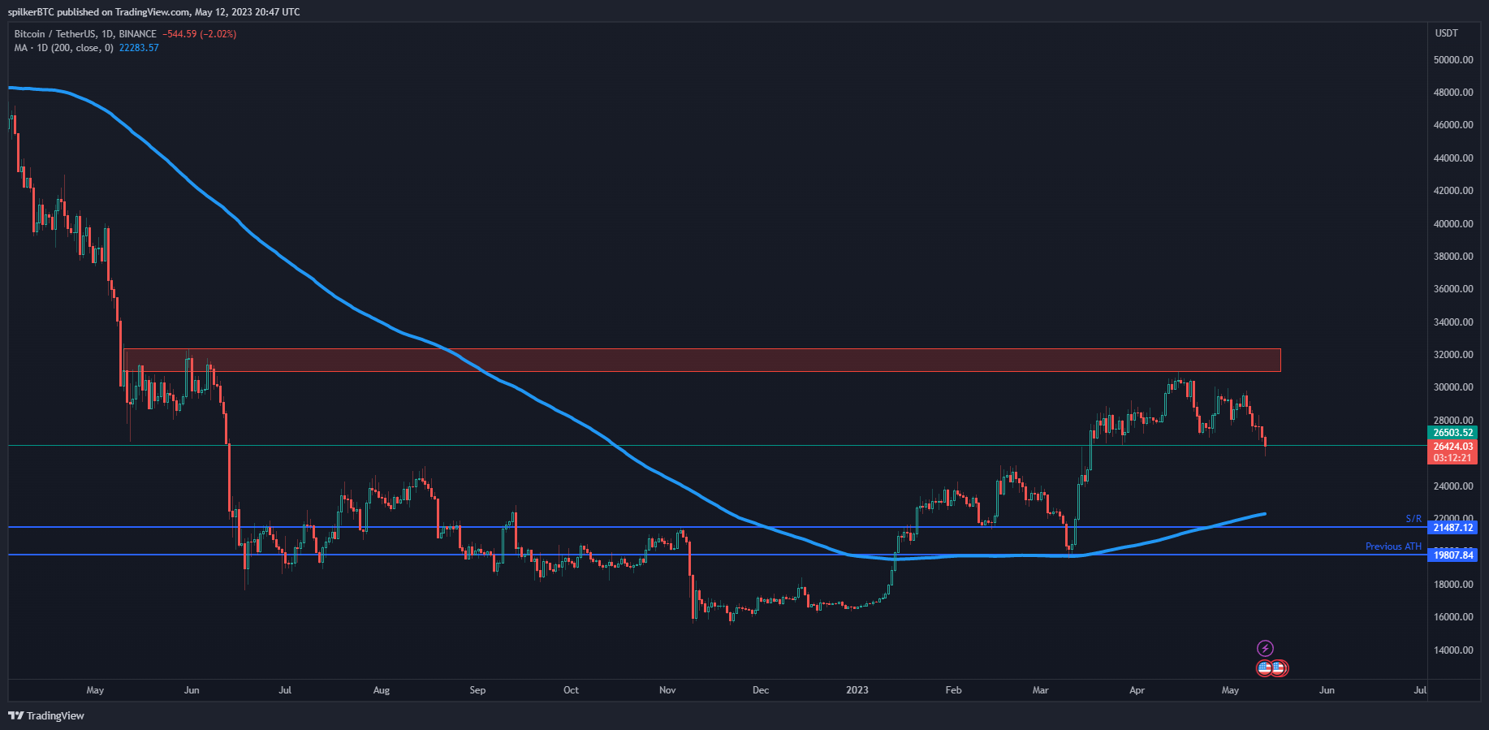Click the Feb label on the time axis
The width and height of the screenshot is (1489, 730).
coord(953,690)
